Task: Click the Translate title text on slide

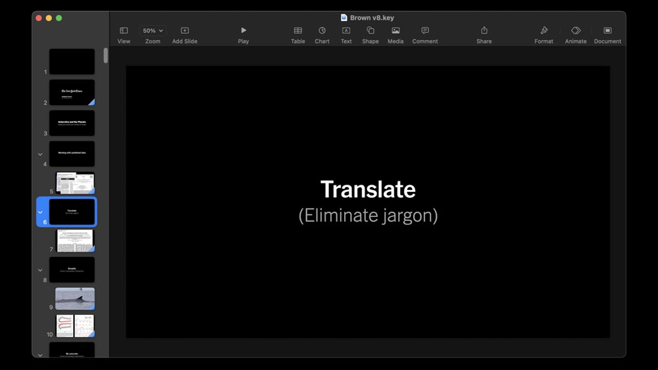Action: click(x=368, y=189)
